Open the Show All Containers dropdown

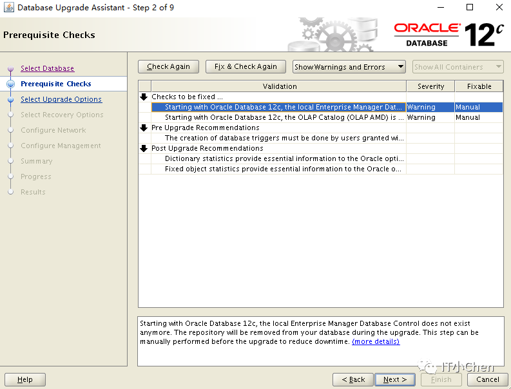[458, 67]
